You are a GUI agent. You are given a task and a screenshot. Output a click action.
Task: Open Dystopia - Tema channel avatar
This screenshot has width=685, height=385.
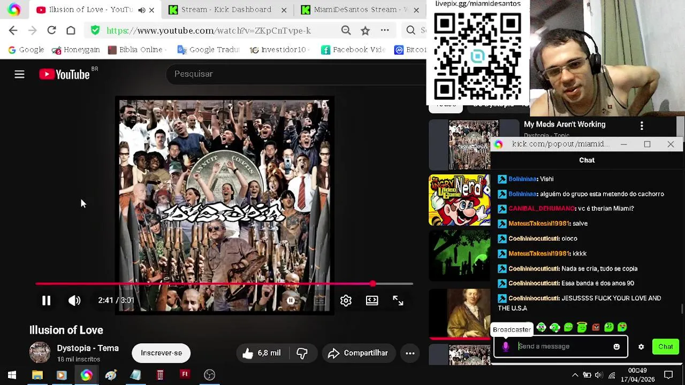pos(40,353)
